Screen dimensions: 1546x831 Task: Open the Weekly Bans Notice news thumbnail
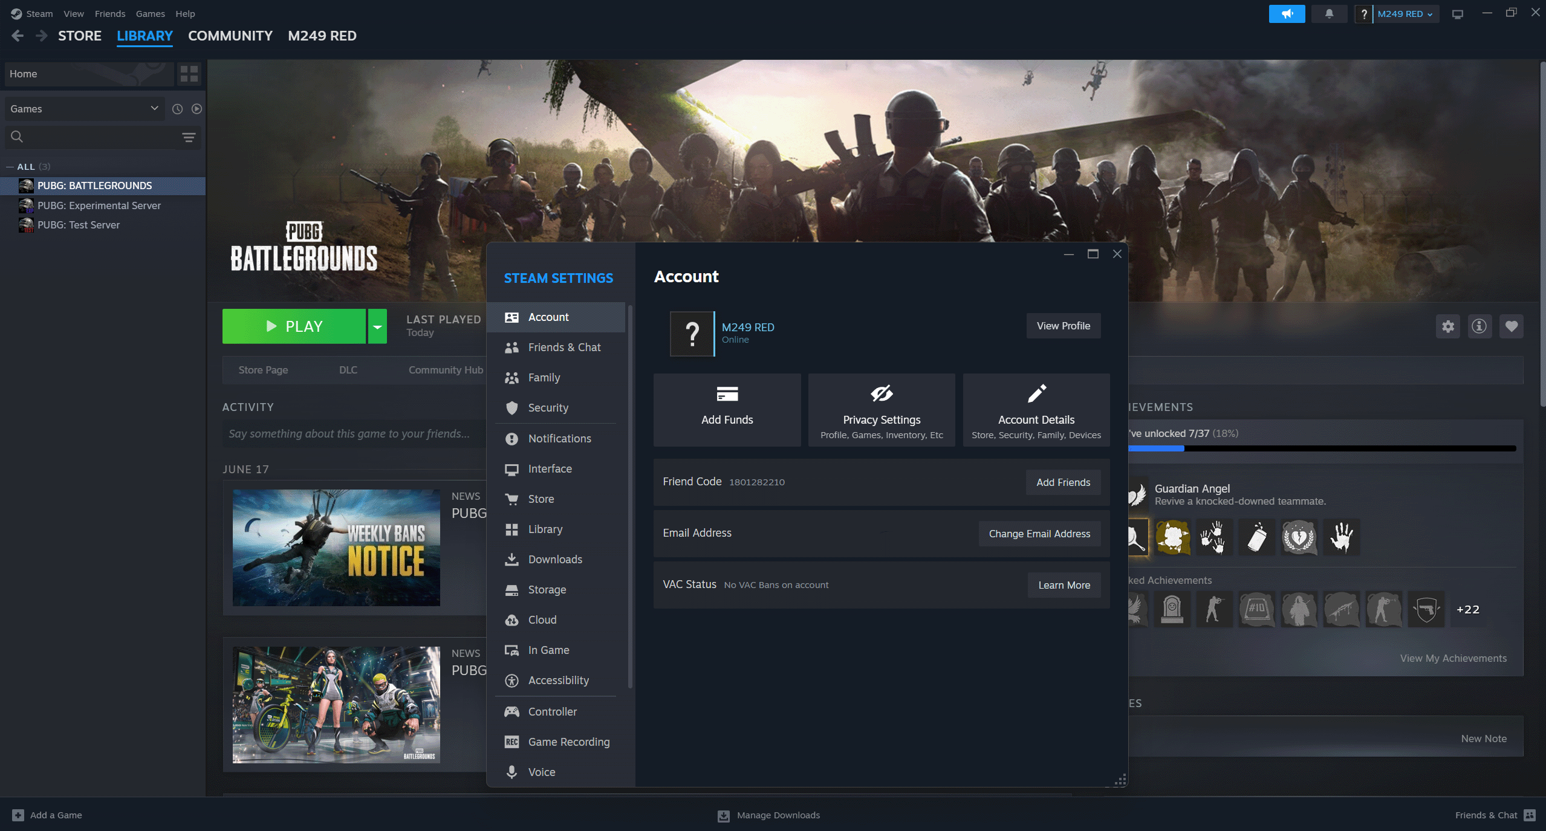[336, 548]
